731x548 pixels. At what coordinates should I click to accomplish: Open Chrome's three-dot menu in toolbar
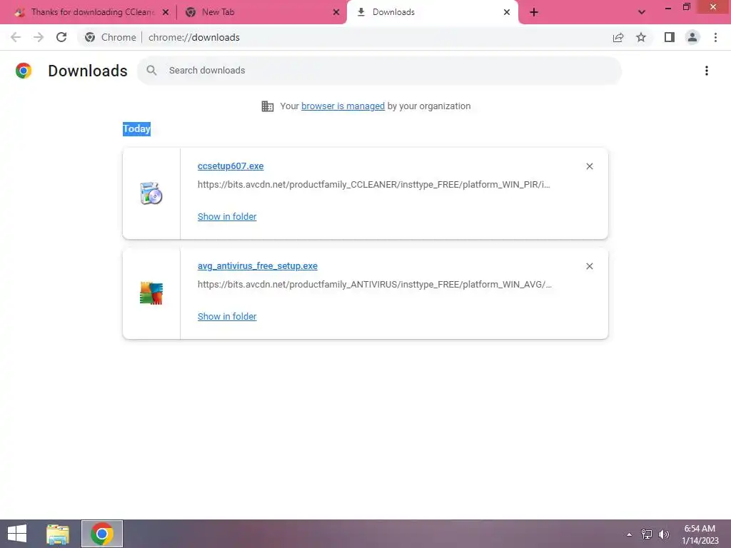pyautogui.click(x=715, y=37)
